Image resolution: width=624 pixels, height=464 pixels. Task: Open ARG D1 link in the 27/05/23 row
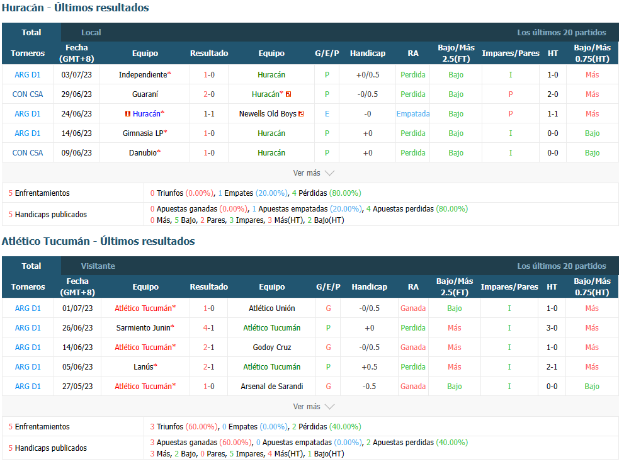tap(28, 387)
